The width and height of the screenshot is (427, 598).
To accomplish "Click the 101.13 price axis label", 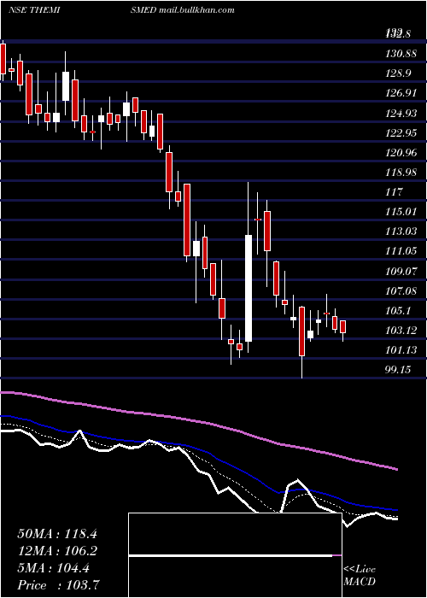I will (401, 349).
